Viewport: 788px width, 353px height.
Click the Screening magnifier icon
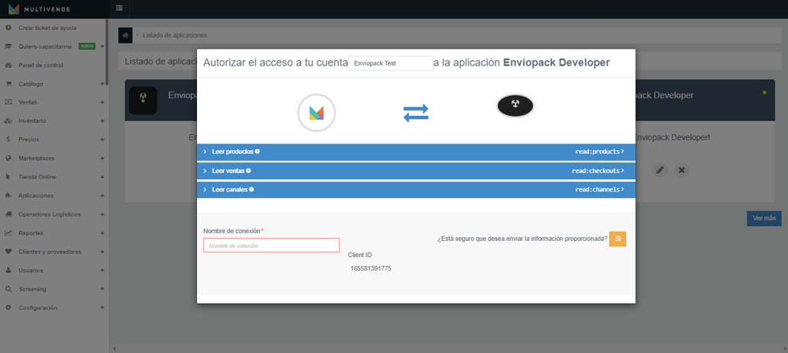tap(8, 289)
